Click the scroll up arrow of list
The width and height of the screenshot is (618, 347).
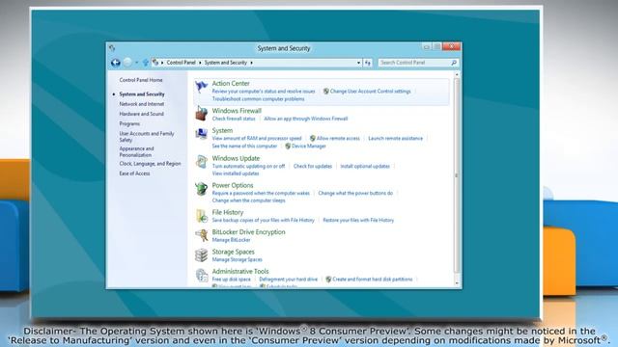457,74
